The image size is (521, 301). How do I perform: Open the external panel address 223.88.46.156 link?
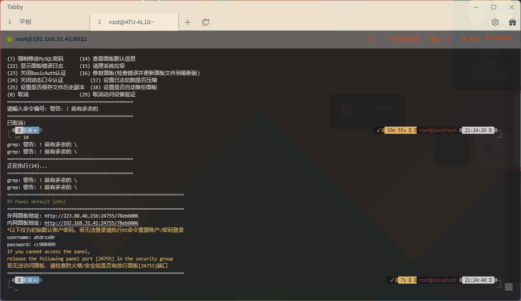click(x=91, y=216)
